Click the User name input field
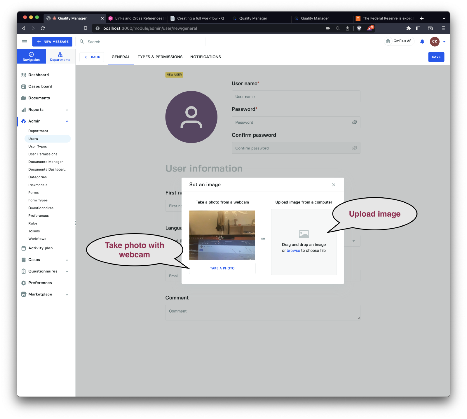 [x=296, y=97]
